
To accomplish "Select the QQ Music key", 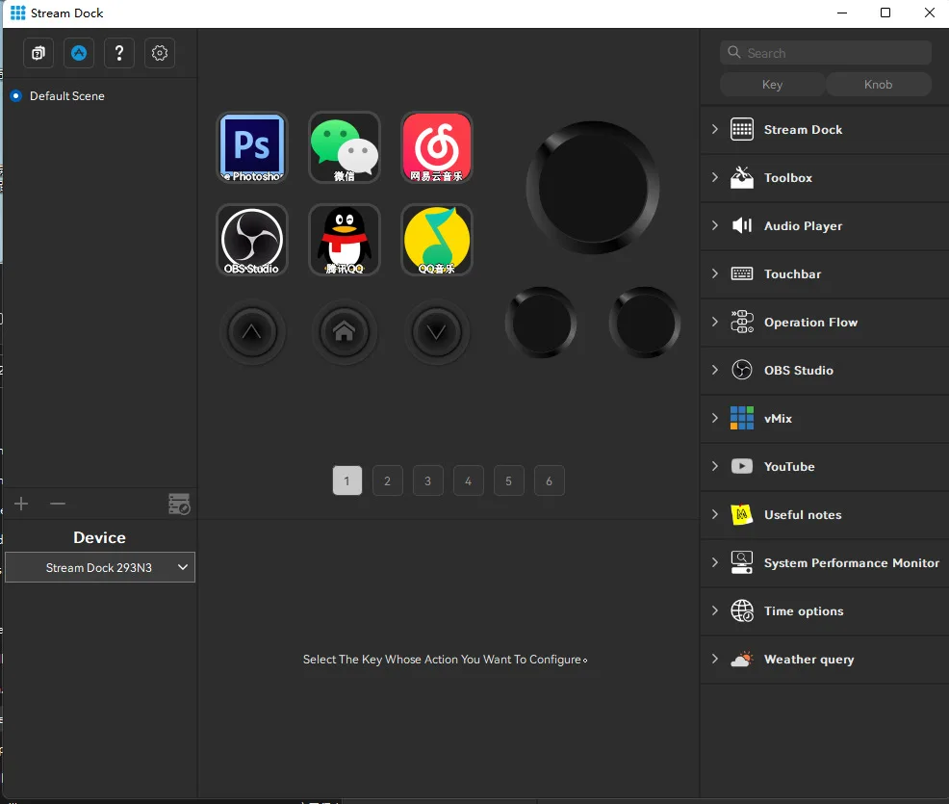I will coord(436,240).
